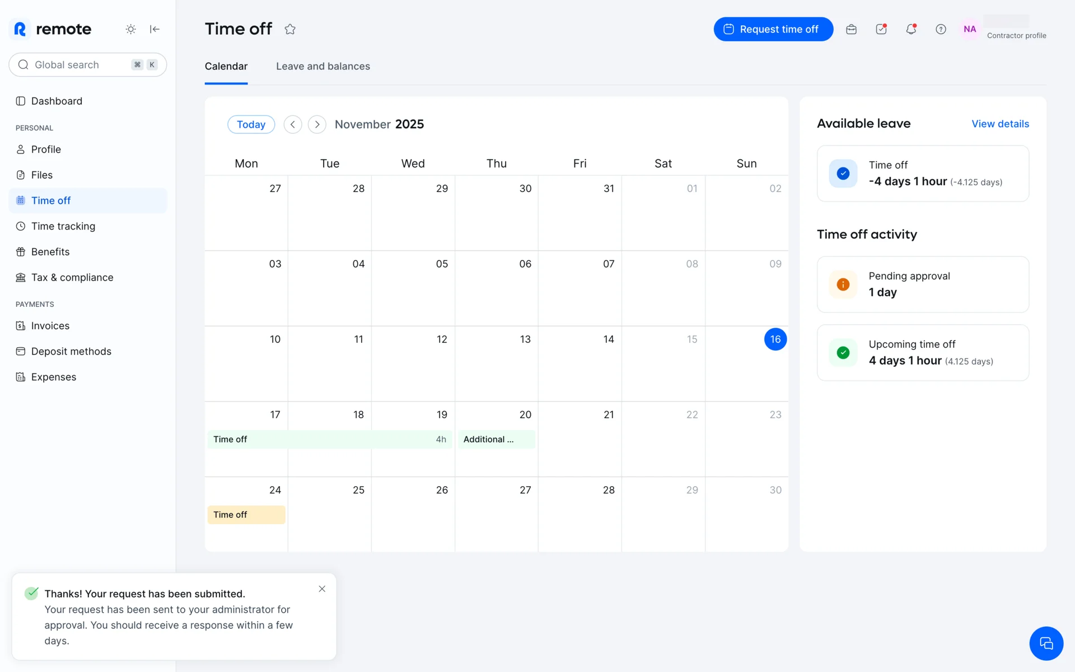Screen dimensions: 1075x672
Task: Open Time tracking in the sidebar
Action: pyautogui.click(x=63, y=226)
